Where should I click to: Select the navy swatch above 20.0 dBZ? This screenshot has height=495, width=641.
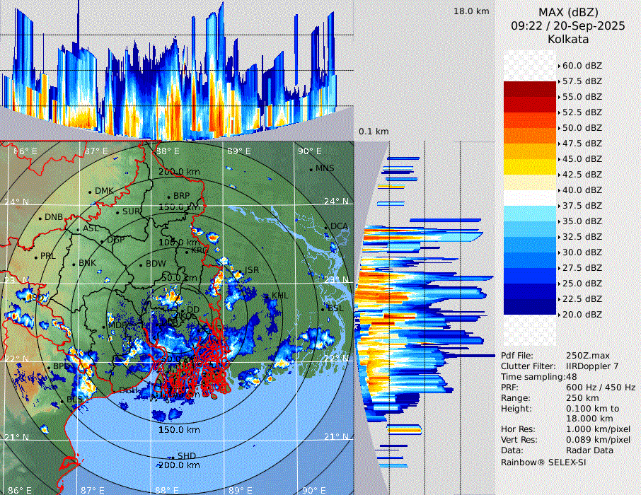tap(530, 306)
